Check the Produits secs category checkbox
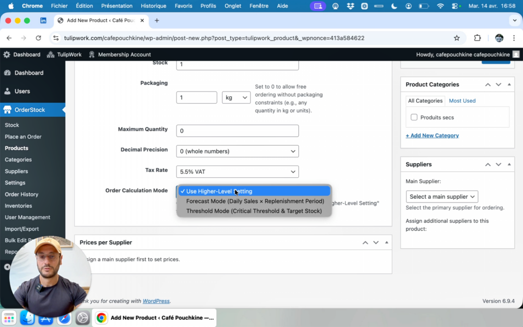 (x=414, y=118)
